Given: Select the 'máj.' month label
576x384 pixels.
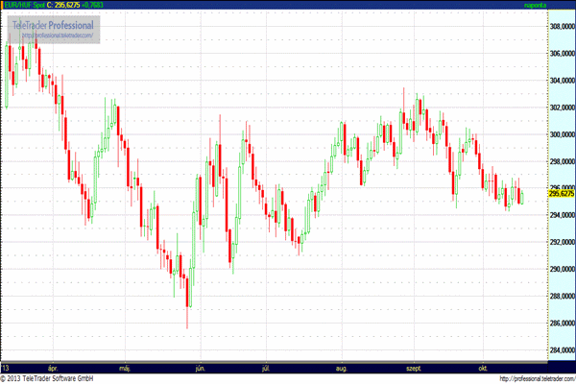Looking at the screenshot, I should 123,368.
